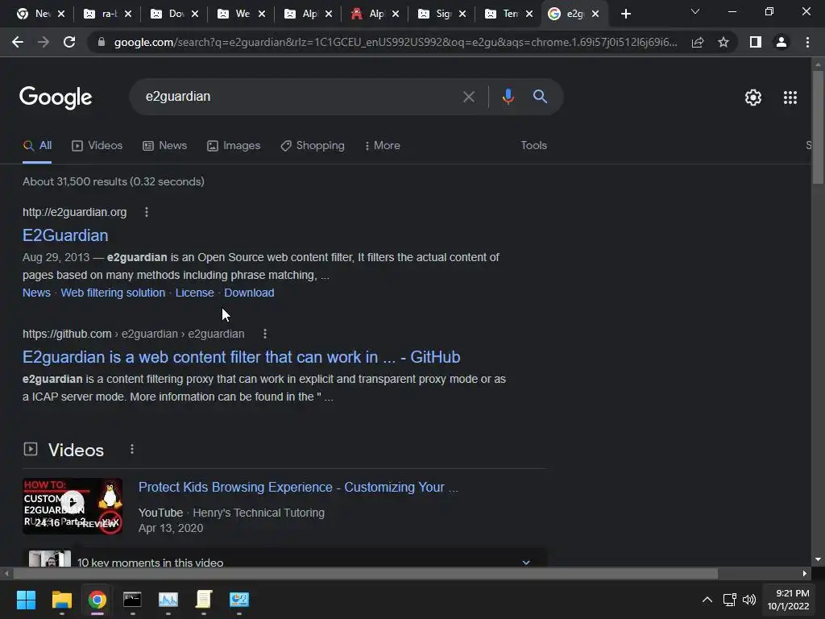
Task: Open the yellow notepad app on taskbar
Action: 204,600
